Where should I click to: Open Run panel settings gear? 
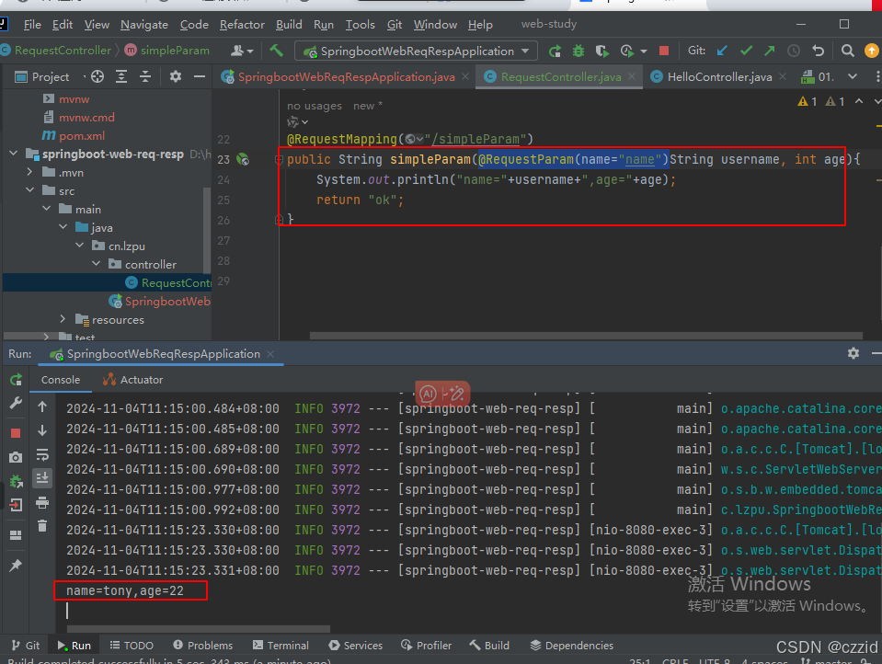853,353
